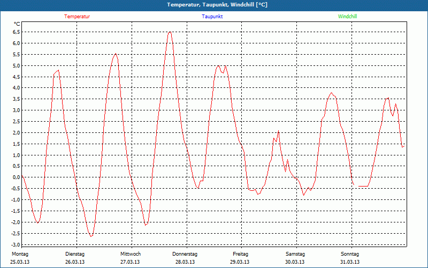Click the 2,0 y-axis value

[x=17, y=132]
